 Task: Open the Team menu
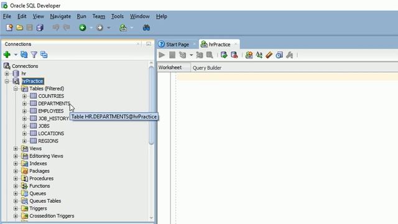99,16
